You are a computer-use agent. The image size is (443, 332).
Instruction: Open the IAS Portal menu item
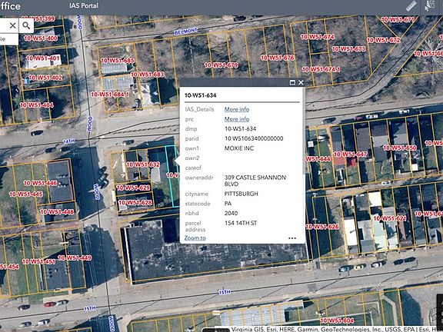click(x=84, y=5)
